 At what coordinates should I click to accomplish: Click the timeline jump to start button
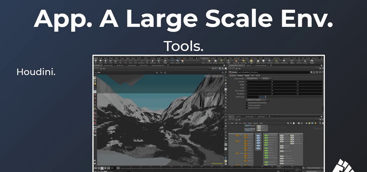click(x=95, y=168)
